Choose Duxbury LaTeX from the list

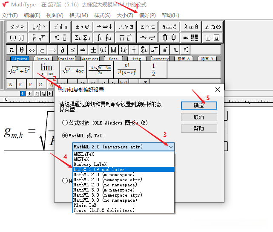pos(124,164)
